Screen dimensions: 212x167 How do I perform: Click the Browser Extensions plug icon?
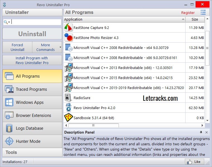9,115
